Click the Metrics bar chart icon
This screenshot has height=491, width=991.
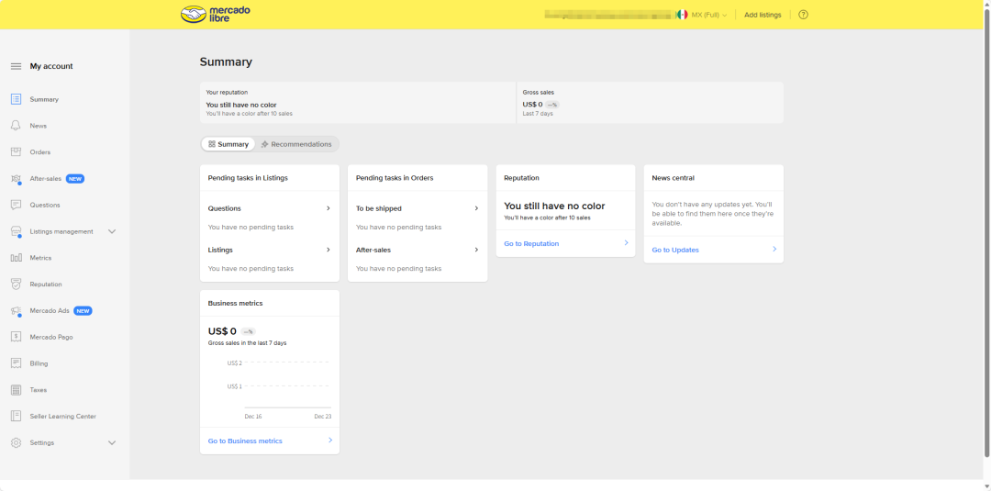(16, 258)
